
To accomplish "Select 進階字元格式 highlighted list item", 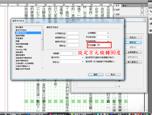I will click(x=28, y=33).
